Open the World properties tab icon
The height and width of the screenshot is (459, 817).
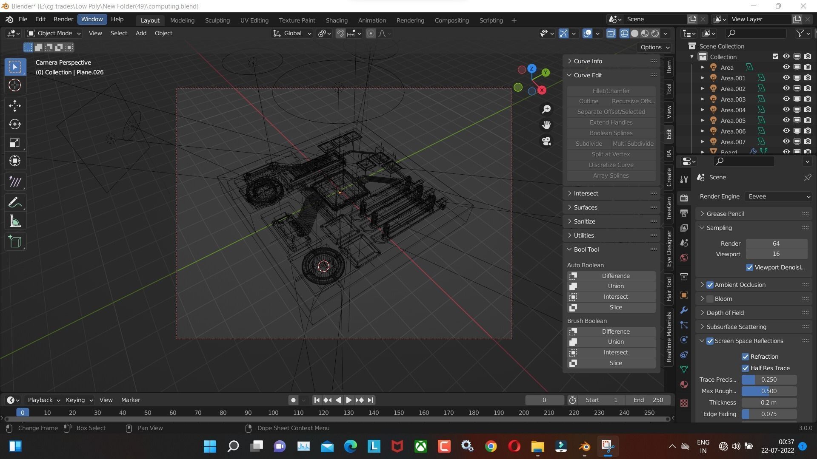[x=684, y=258]
